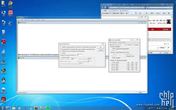
Task: Choose In-place large FFTs option
Action: pyautogui.click(x=61, y=49)
